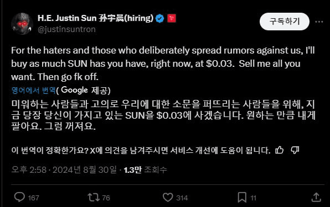Click the red TRON affiliation badge
Viewport: 330px width, 207px height.
(172, 18)
